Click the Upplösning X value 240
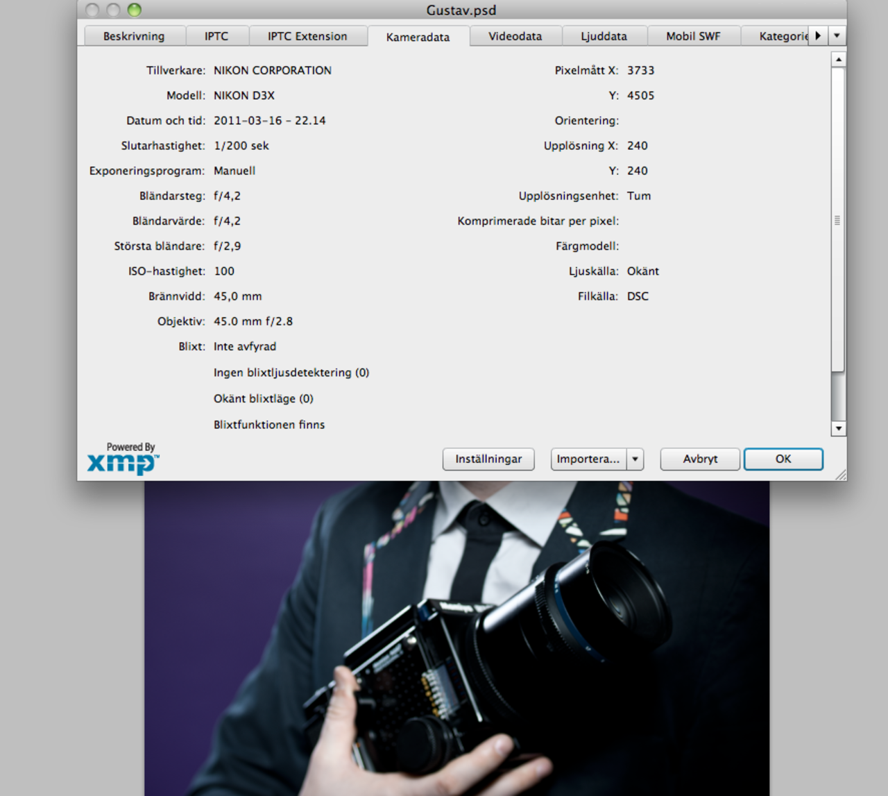This screenshot has width=888, height=796. click(x=638, y=146)
